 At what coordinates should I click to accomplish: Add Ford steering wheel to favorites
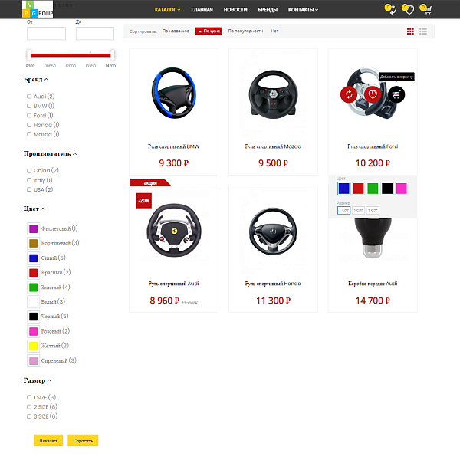tap(373, 94)
